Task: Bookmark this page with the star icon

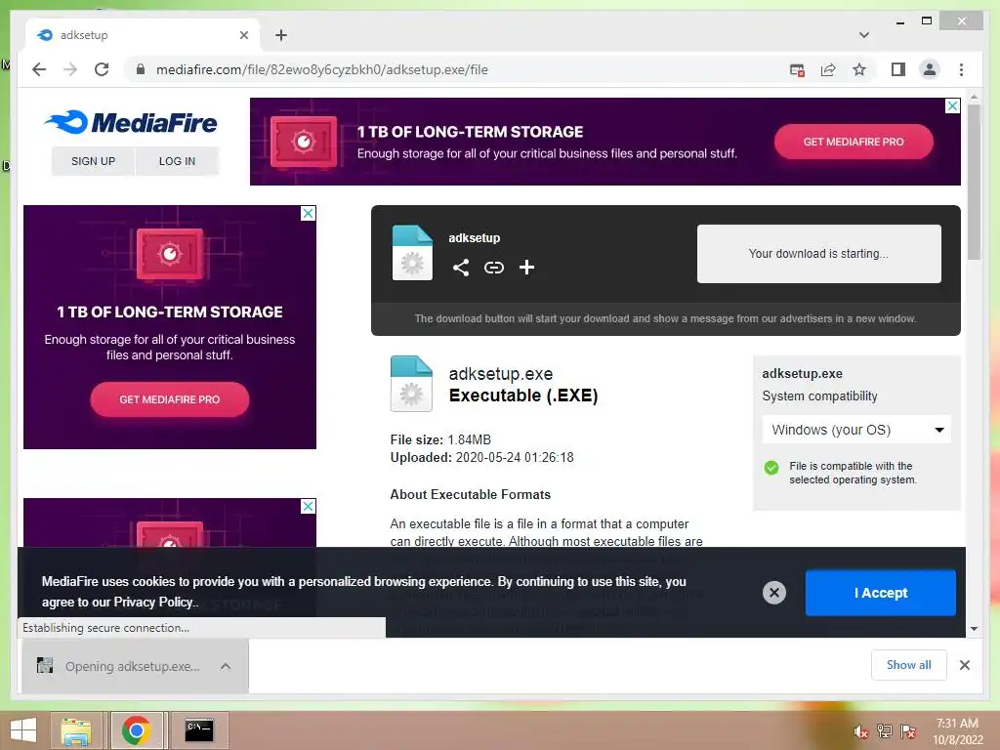Action: point(859,69)
